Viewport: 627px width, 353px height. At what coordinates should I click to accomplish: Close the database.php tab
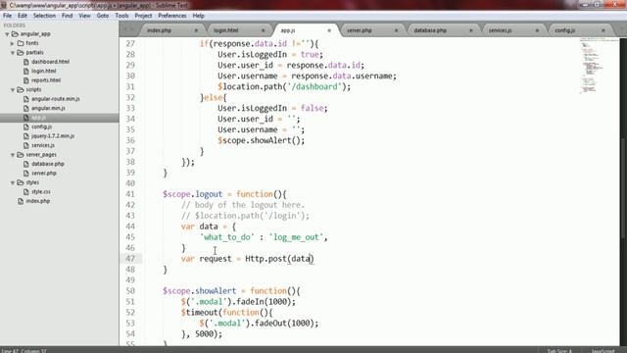pyautogui.click(x=471, y=30)
